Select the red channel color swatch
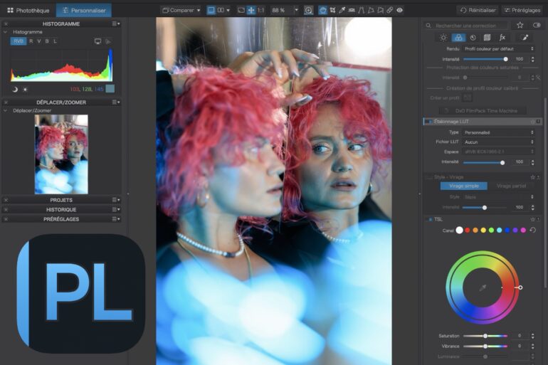548x365 pixels. click(468, 231)
